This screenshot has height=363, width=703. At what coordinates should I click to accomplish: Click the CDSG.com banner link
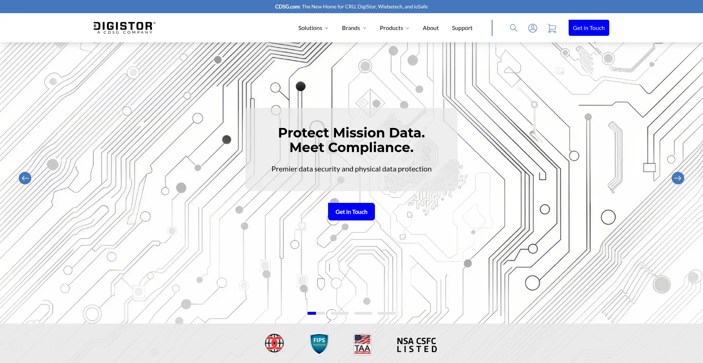(x=288, y=7)
